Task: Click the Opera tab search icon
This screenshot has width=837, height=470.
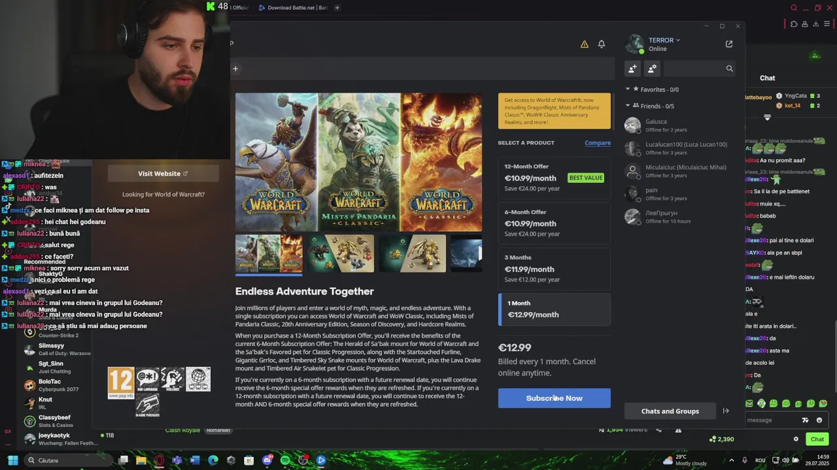Action: pyautogui.click(x=794, y=8)
